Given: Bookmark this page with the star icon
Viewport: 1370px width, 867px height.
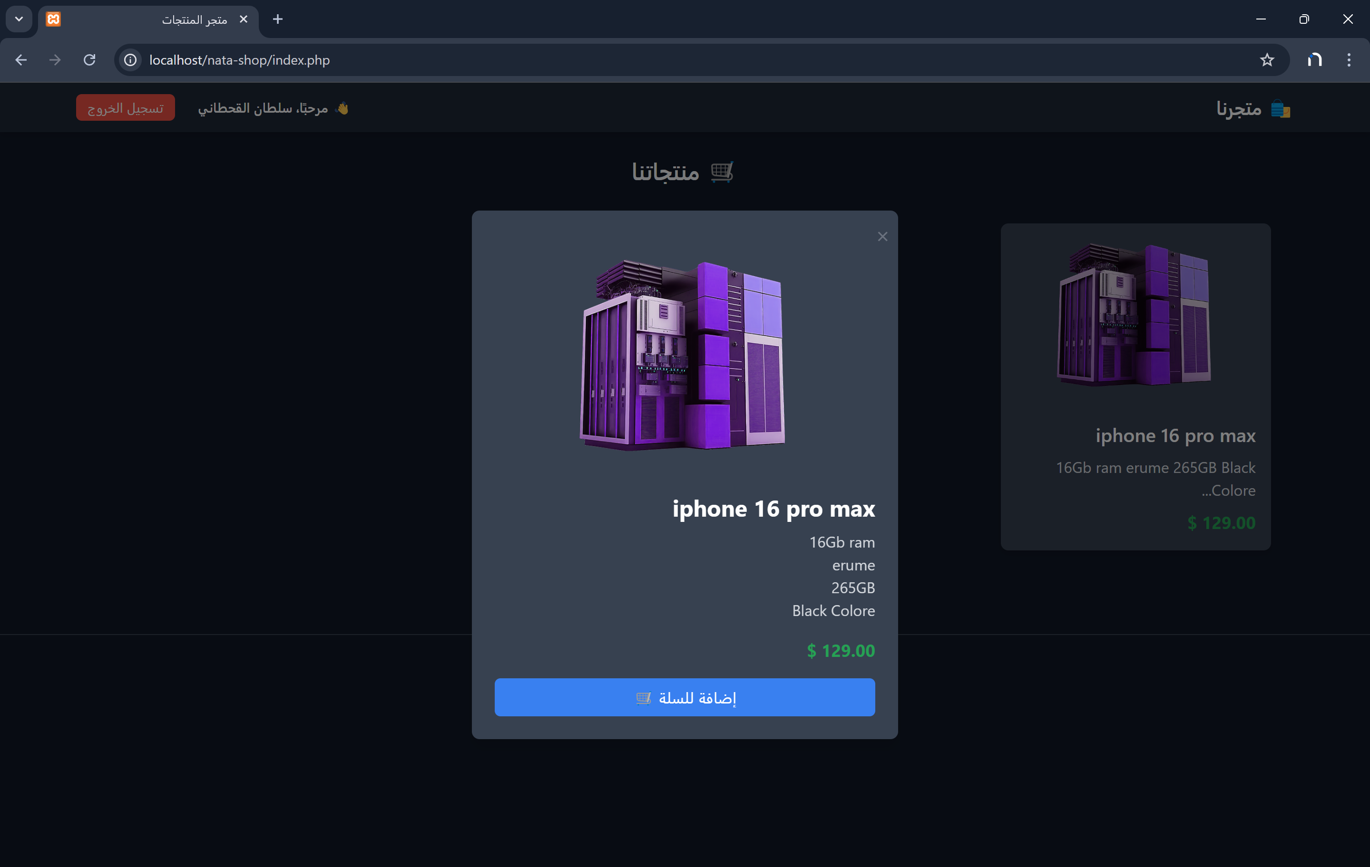Looking at the screenshot, I should 1266,60.
